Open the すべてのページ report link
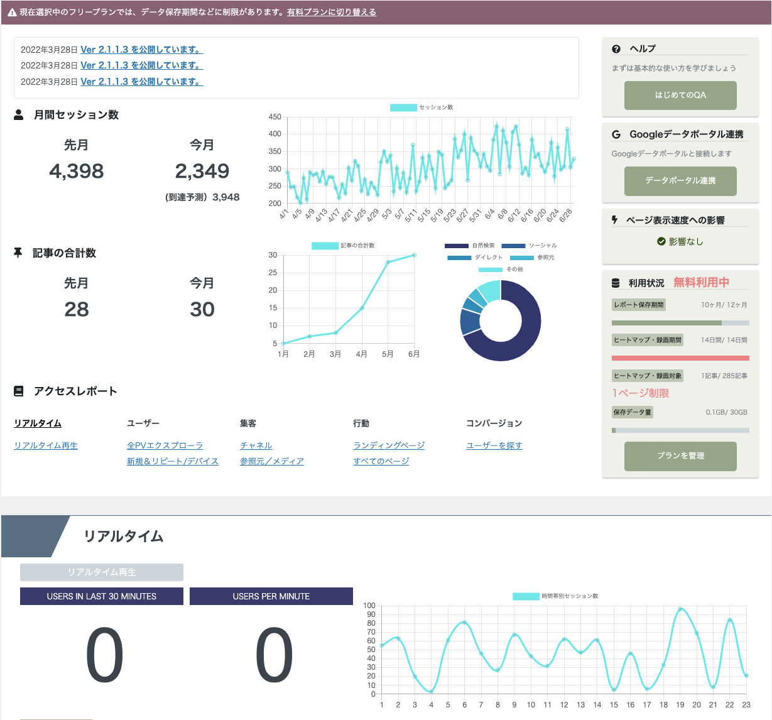 point(381,461)
